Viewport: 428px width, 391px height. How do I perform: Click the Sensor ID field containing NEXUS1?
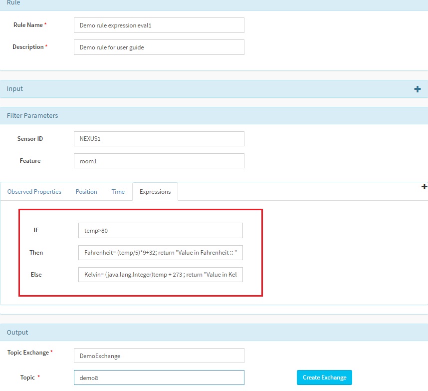[159, 139]
